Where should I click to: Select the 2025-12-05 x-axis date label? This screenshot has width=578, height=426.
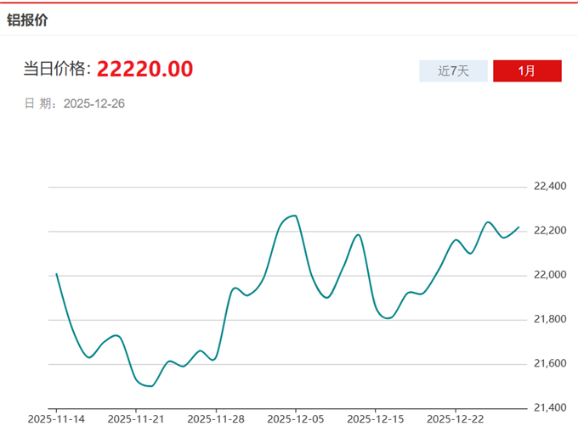pos(295,418)
